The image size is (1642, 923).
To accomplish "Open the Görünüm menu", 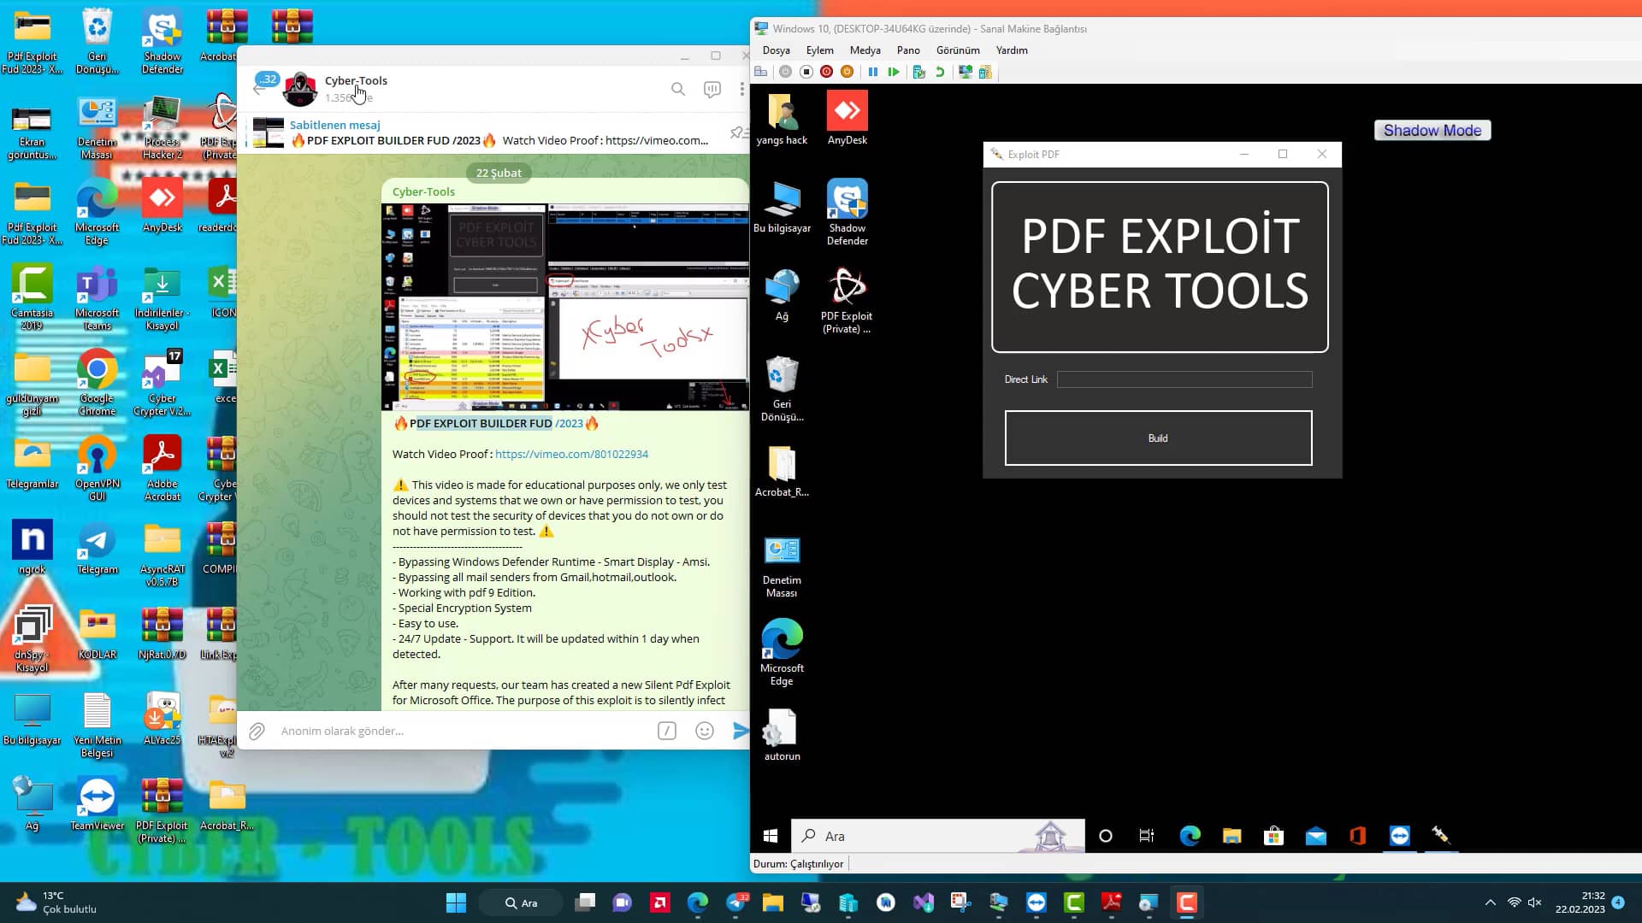I will point(958,50).
